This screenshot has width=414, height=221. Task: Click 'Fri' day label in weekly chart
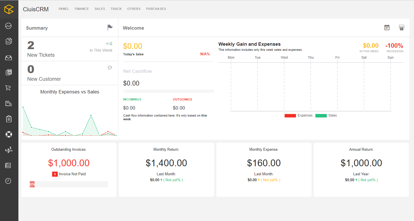pyautogui.click(x=337, y=58)
